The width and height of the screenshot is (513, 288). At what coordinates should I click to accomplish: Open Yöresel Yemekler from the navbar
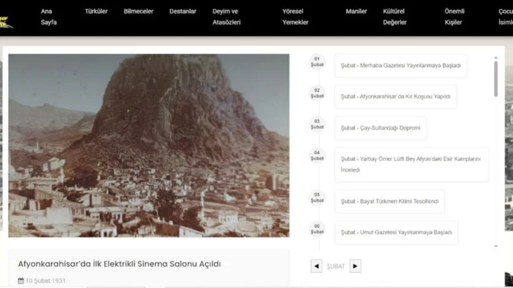tap(295, 17)
